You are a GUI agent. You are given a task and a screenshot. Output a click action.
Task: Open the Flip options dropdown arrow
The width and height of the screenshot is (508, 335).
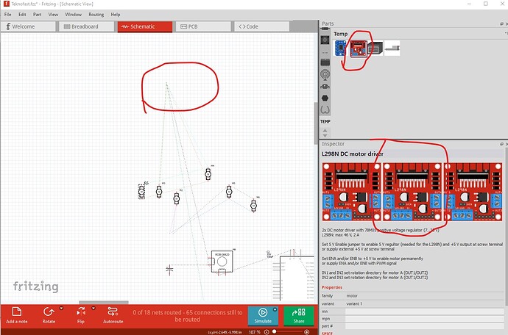pos(94,308)
